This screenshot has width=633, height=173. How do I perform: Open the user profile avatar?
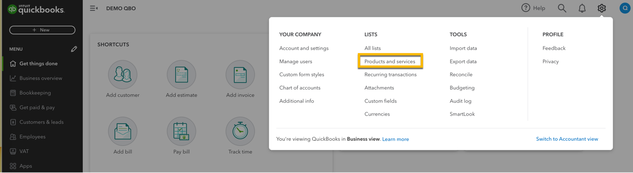pos(625,8)
